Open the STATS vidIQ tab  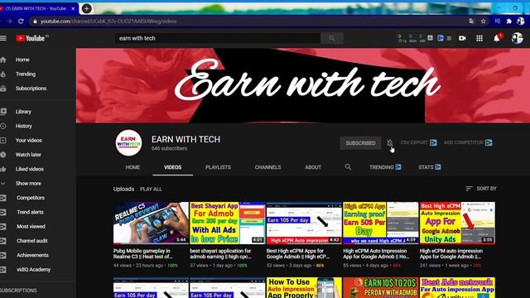tap(429, 167)
